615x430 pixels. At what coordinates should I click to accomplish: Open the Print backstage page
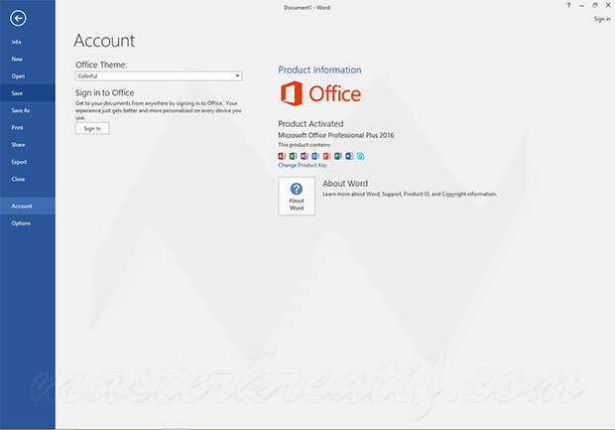(x=28, y=128)
